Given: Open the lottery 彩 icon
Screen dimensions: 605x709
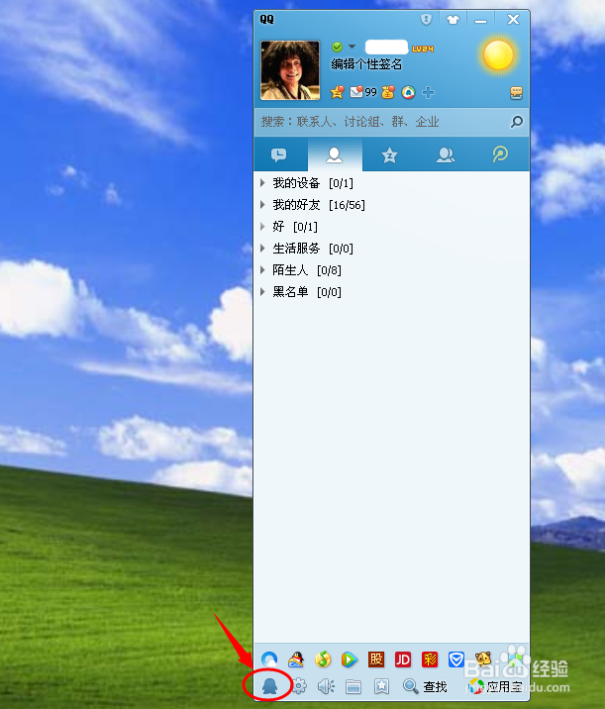Looking at the screenshot, I should tap(429, 659).
